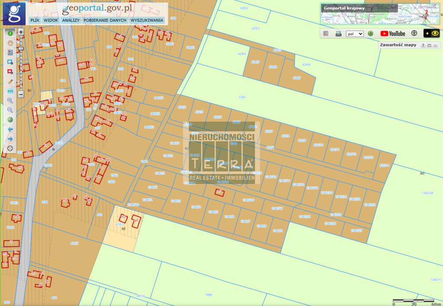Open the POBIERANIE DANYCH menu

coord(105,20)
